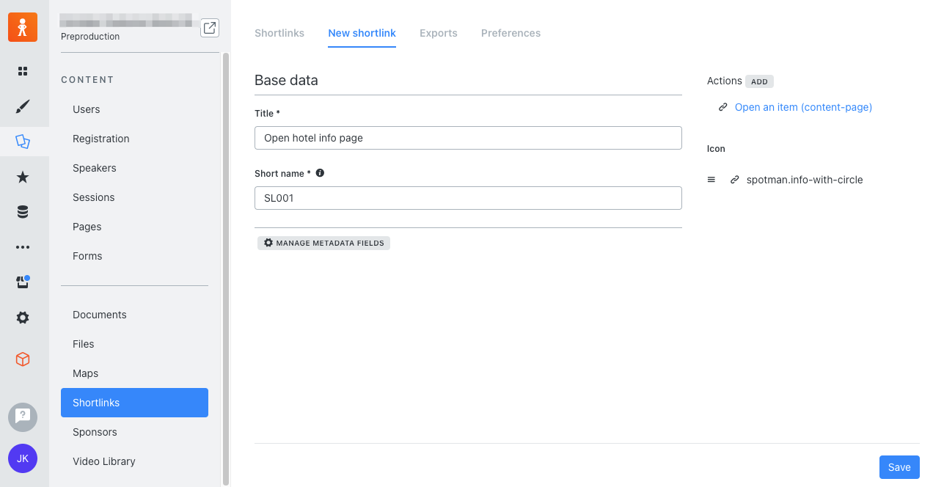This screenshot has width=933, height=487.
Task: Open the JK user avatar
Action: (x=23, y=458)
